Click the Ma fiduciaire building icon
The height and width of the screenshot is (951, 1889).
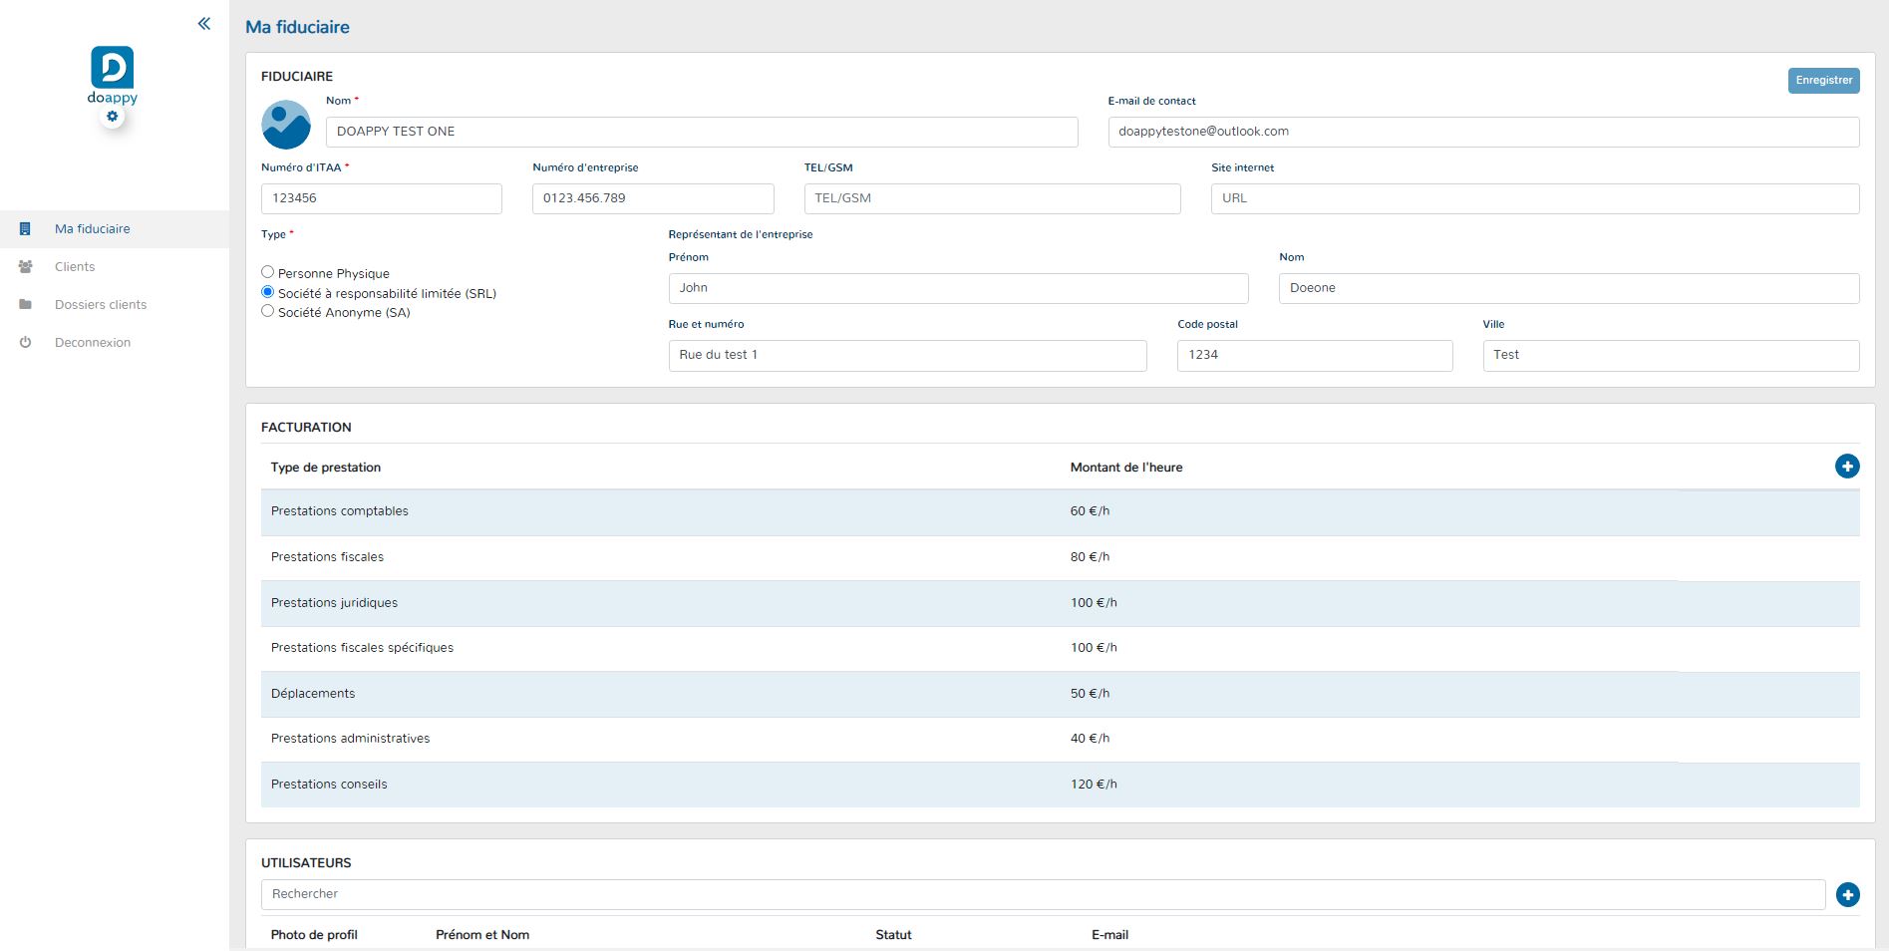[25, 229]
